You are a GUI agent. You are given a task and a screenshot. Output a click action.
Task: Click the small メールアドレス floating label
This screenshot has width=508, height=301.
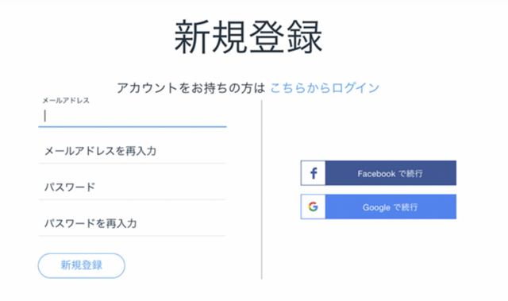tap(66, 100)
